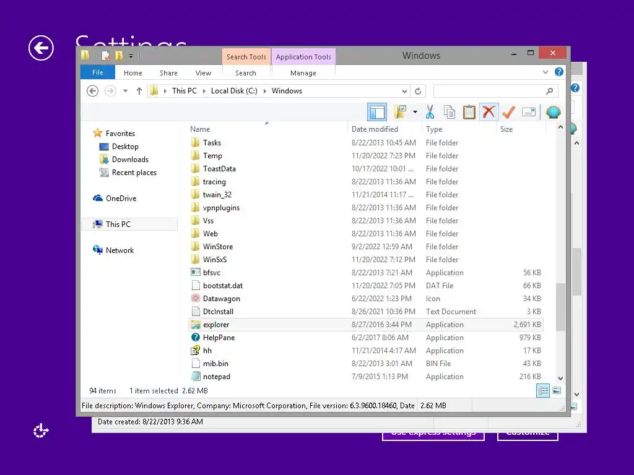Click scroll down arrow of file list
The height and width of the screenshot is (475, 634).
tap(560, 379)
